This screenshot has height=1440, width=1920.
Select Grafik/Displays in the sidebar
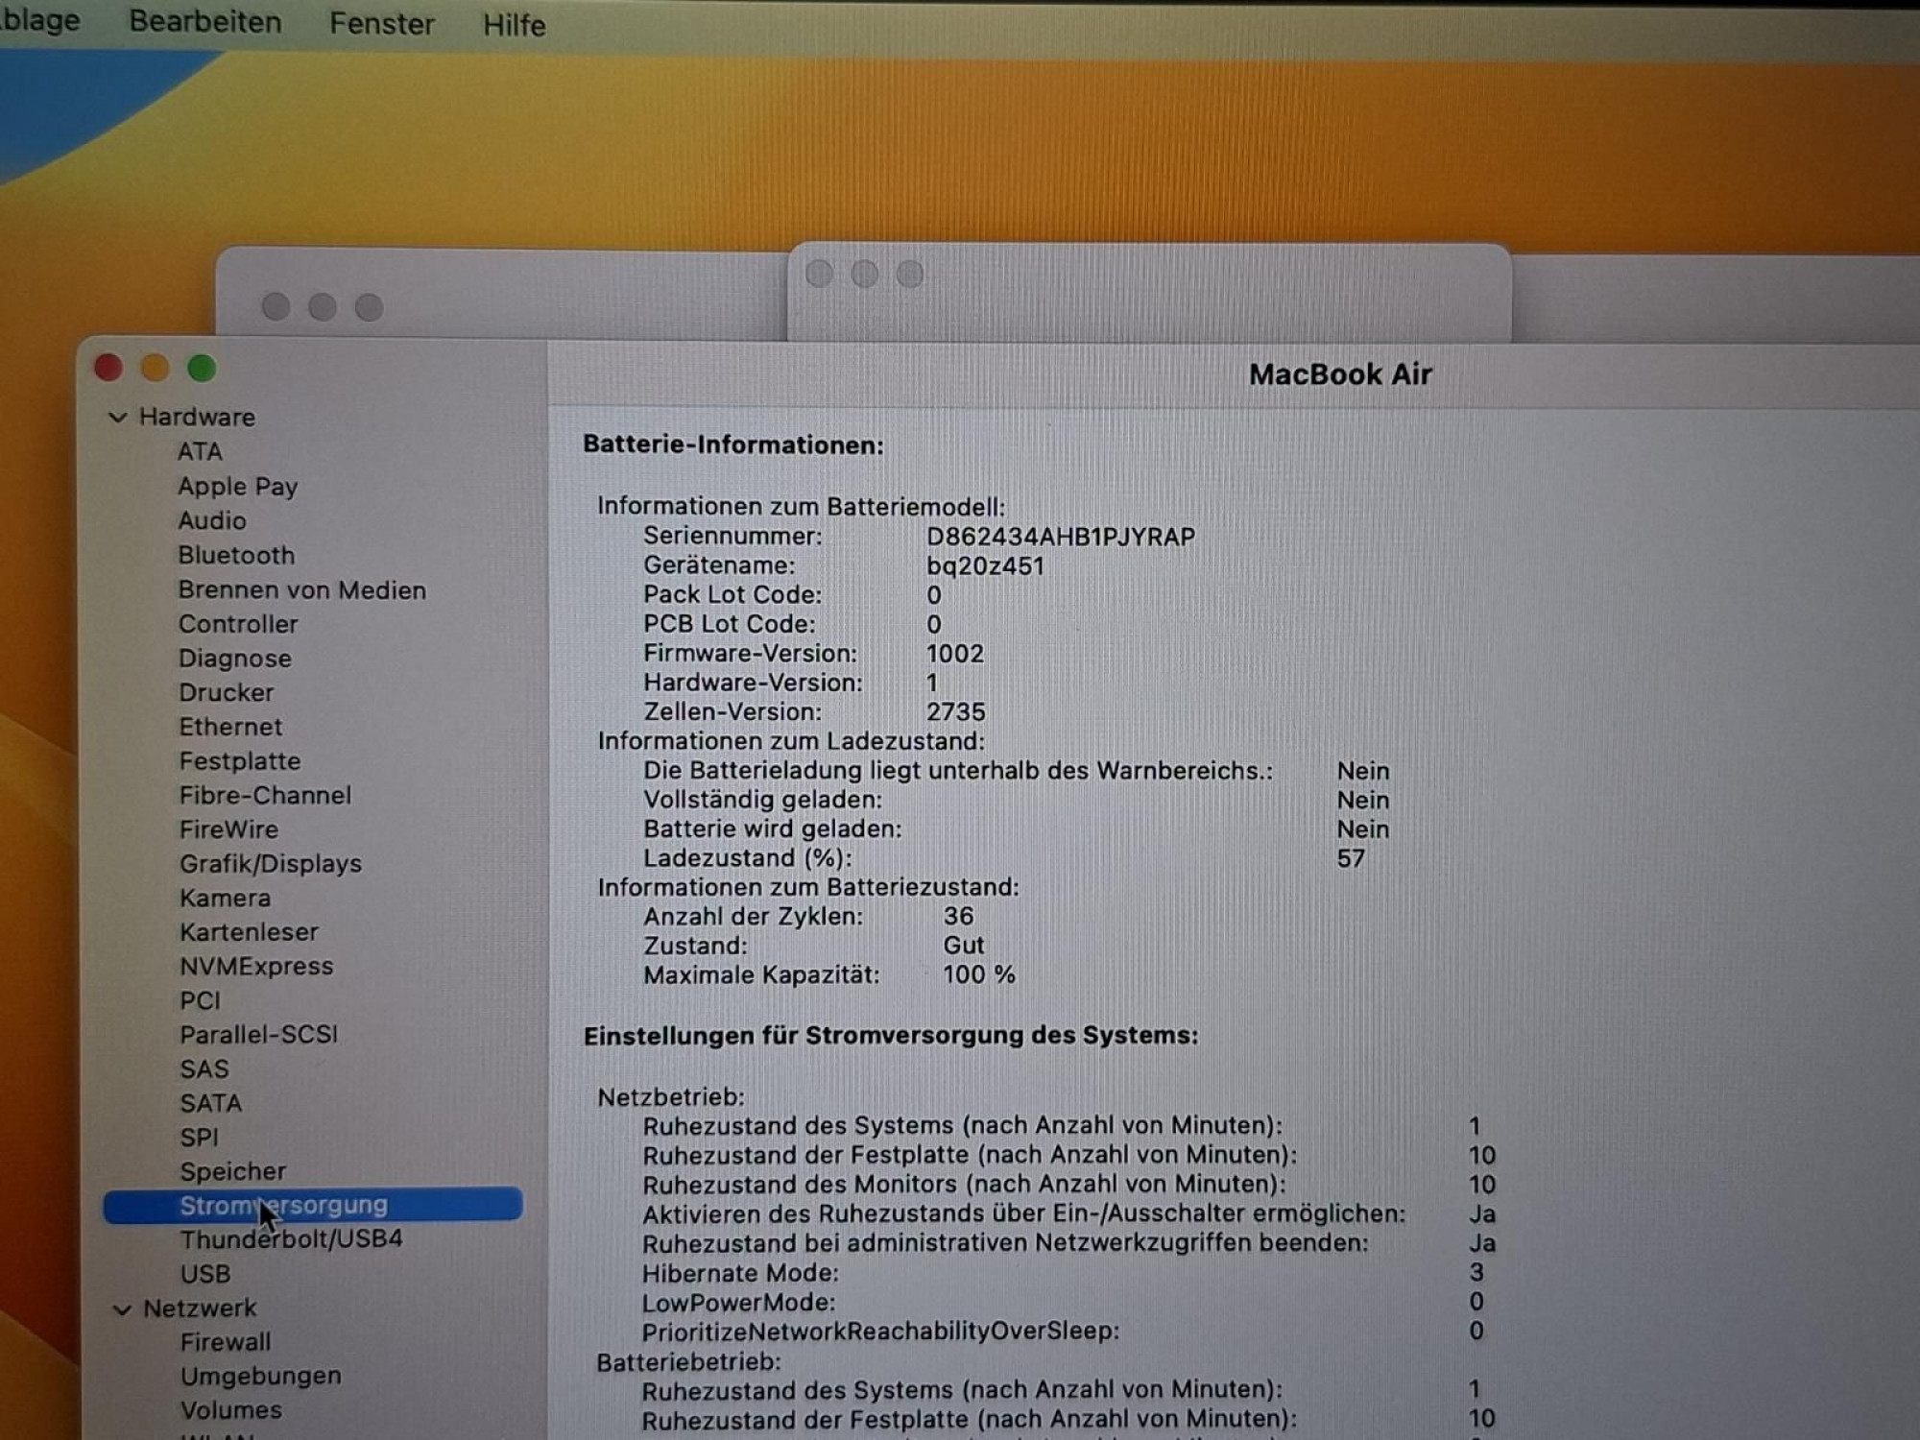271,863
